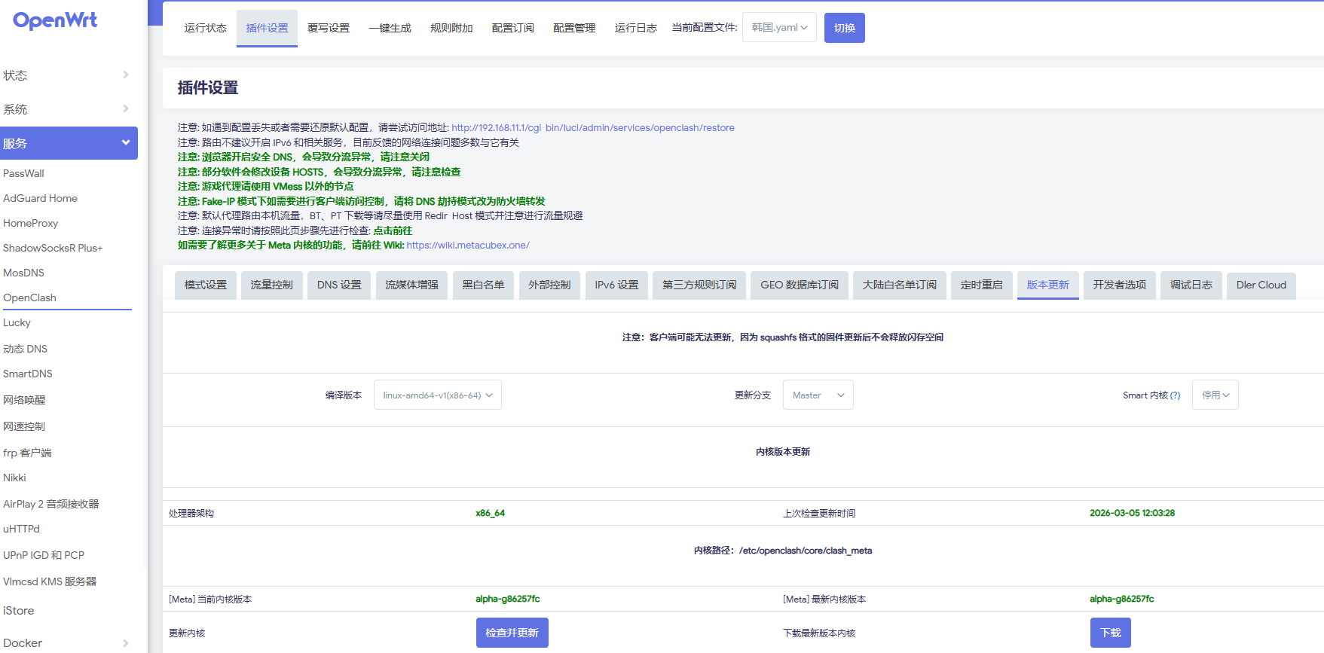Open the IPv6 设置 sub-tab
This screenshot has height=653, width=1324.
tap(616, 285)
